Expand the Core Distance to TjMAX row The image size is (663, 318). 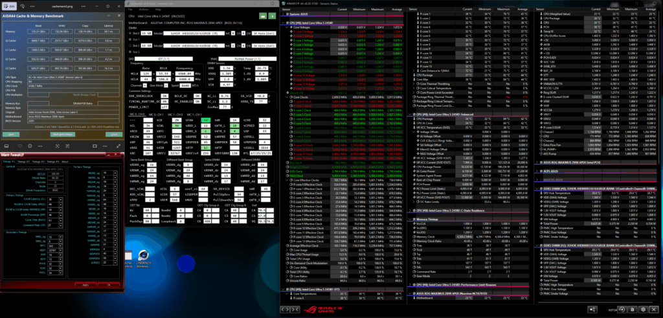[x=414, y=71]
